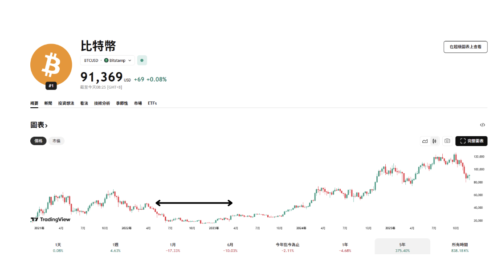
Task: Switch to area chart style icon
Action: point(425,141)
